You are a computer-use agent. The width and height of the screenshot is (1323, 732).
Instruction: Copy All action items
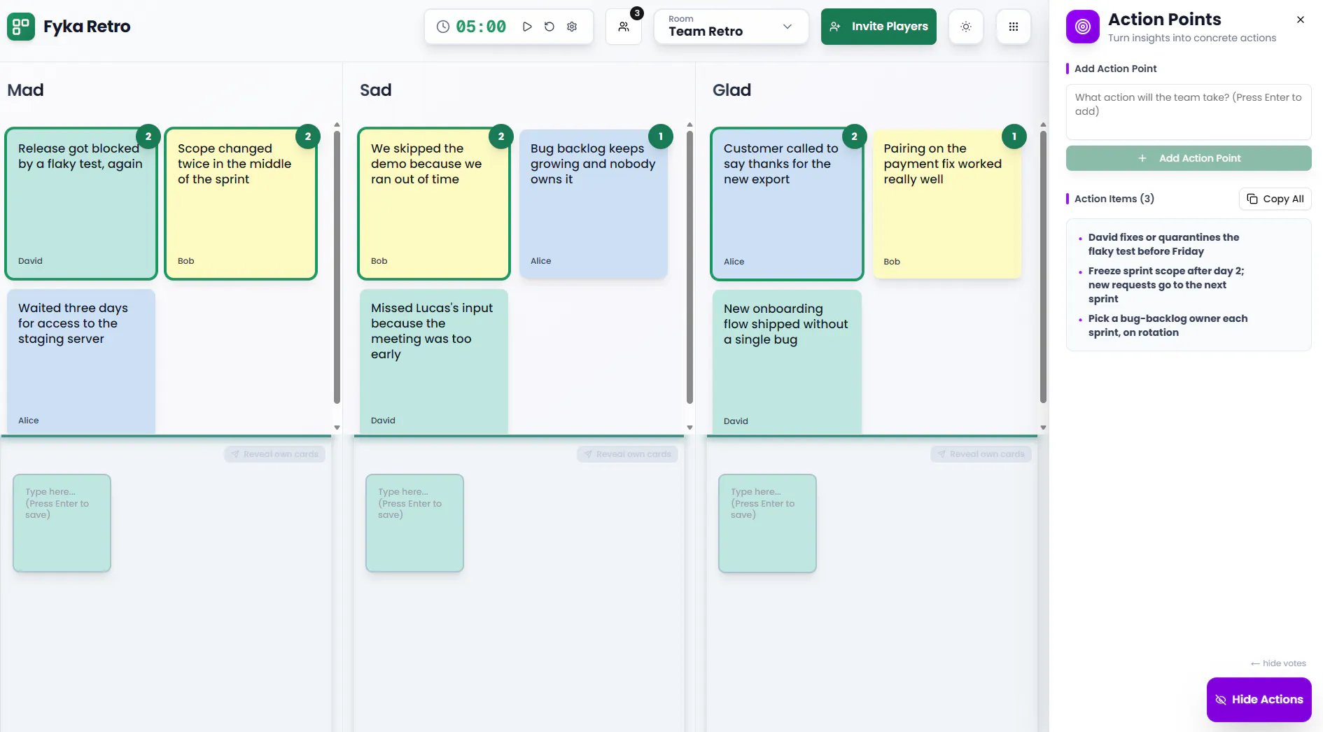pos(1275,199)
